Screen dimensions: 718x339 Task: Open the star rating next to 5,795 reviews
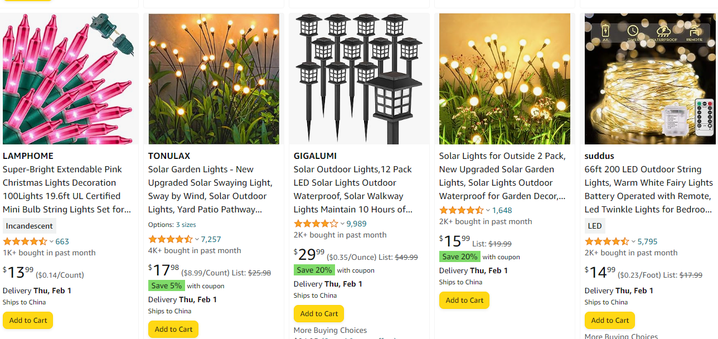click(x=607, y=241)
